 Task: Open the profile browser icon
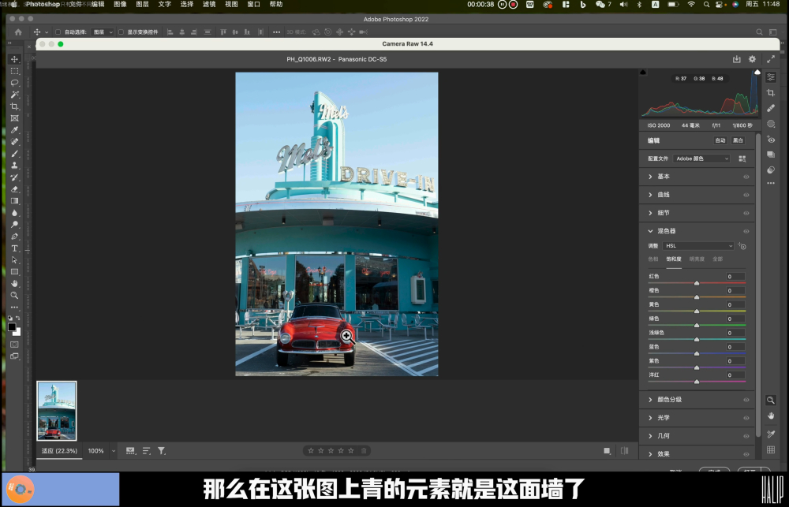coord(742,158)
